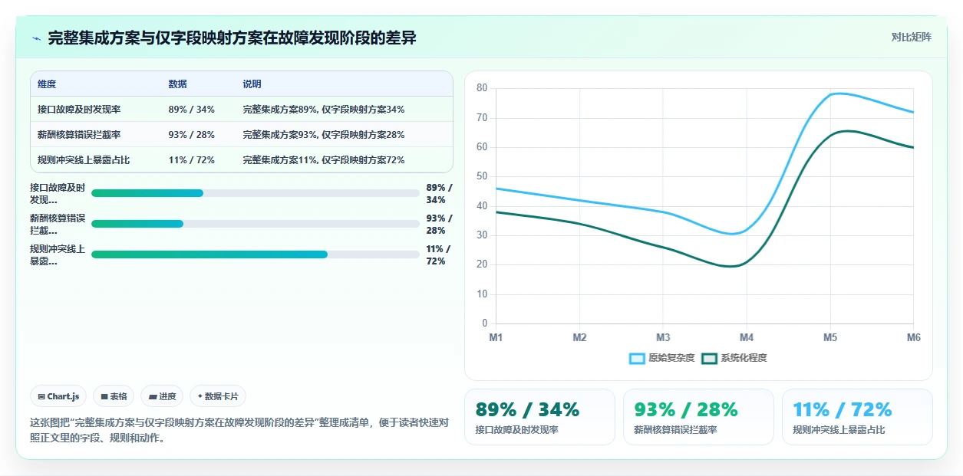The image size is (963, 476).
Task: Click the panel title about 故障发现阶段的差异
Action: coord(232,38)
